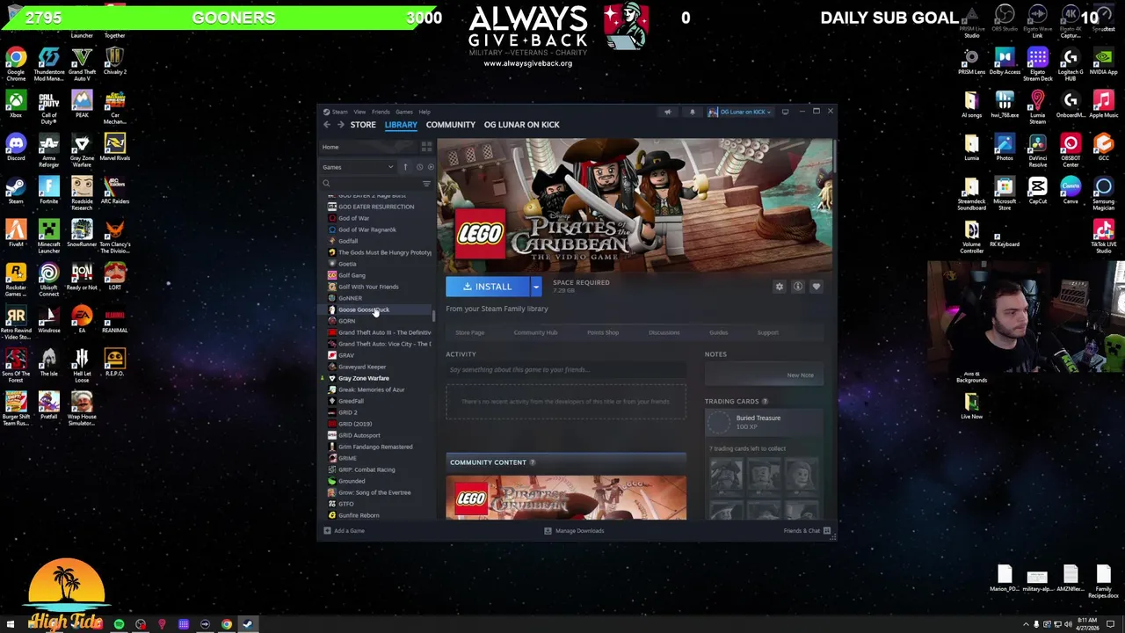Open the Discord desktop shortcut

[16, 147]
